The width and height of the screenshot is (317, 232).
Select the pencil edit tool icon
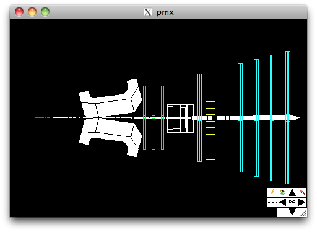(x=272, y=192)
